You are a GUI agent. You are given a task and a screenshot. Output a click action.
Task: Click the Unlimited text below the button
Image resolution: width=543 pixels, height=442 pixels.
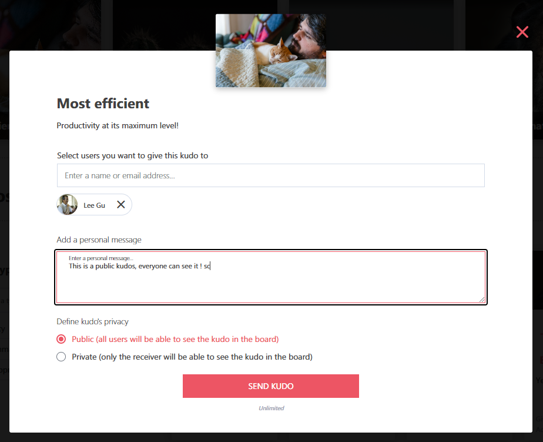click(x=271, y=408)
